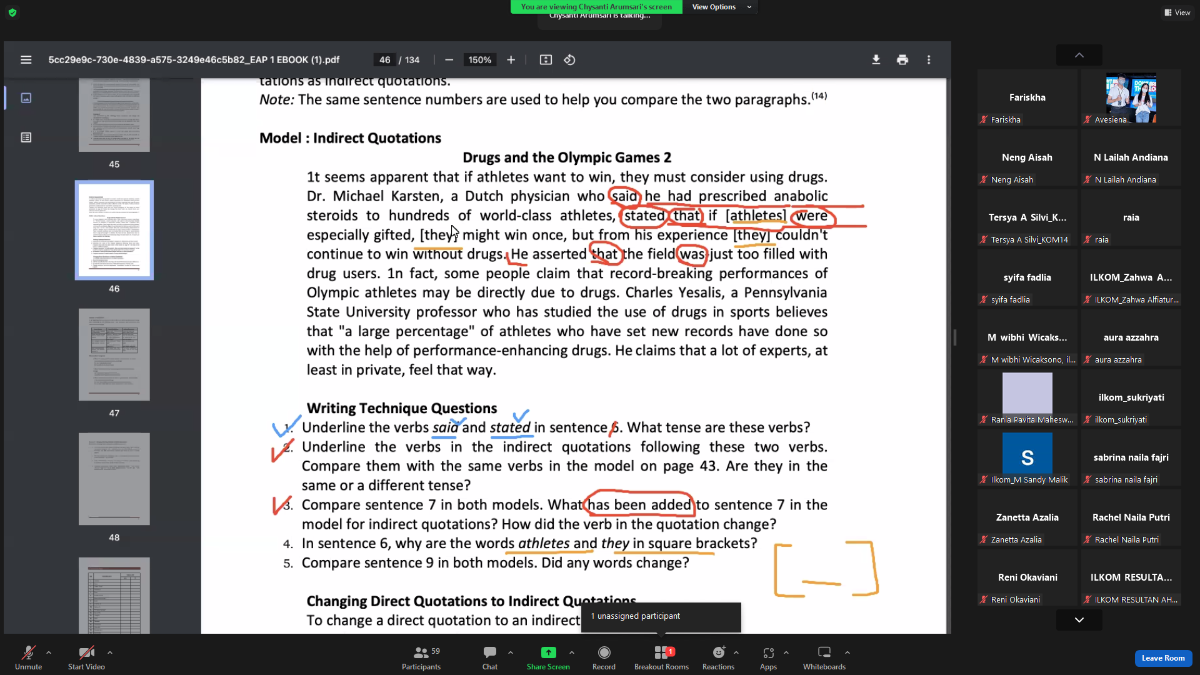Viewport: 1200px width, 675px height.
Task: Select Zanetta Azalia participant tile
Action: pos(1027,517)
